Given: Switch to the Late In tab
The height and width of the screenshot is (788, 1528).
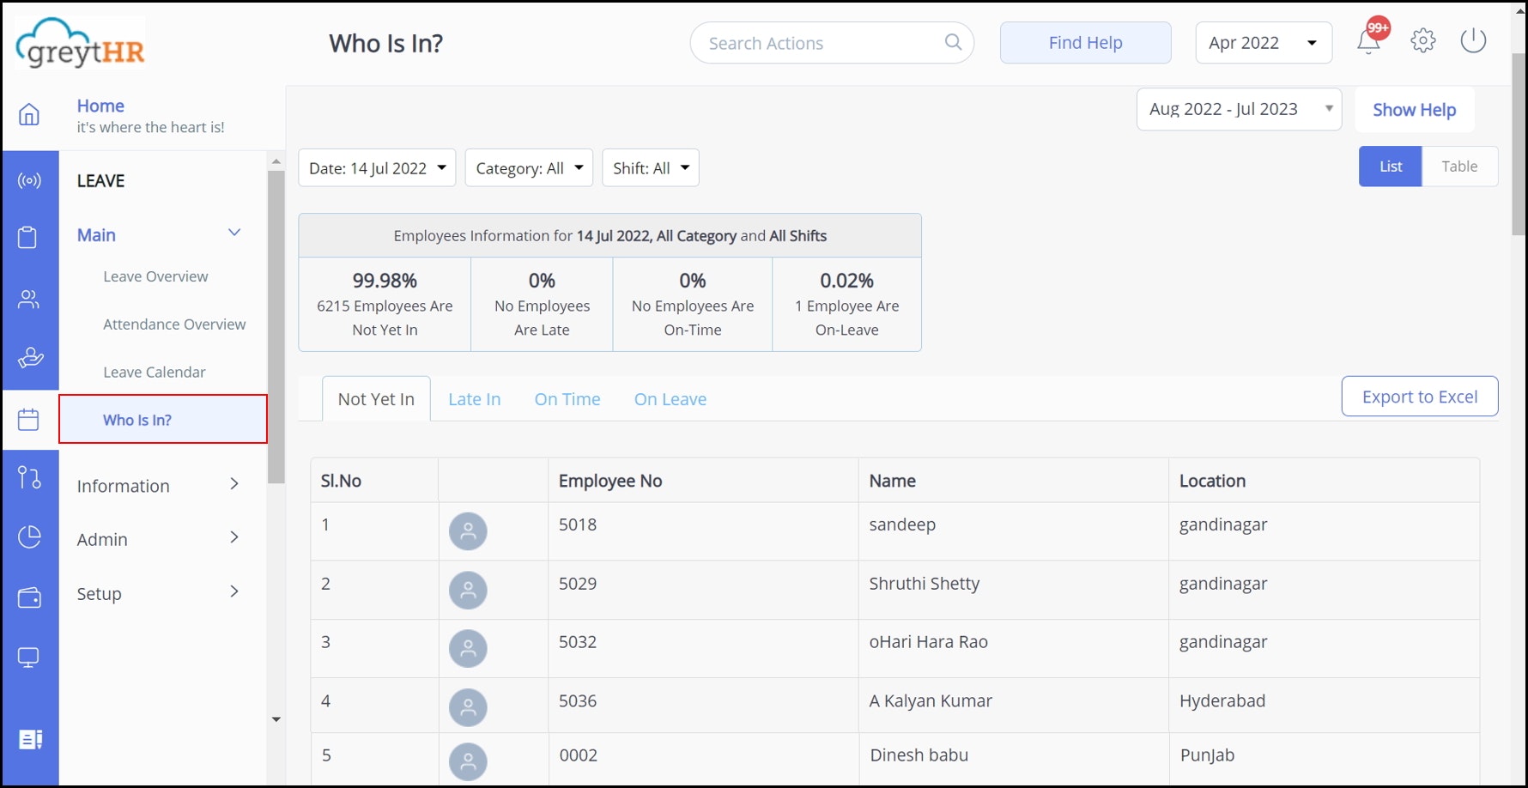Looking at the screenshot, I should (474, 398).
